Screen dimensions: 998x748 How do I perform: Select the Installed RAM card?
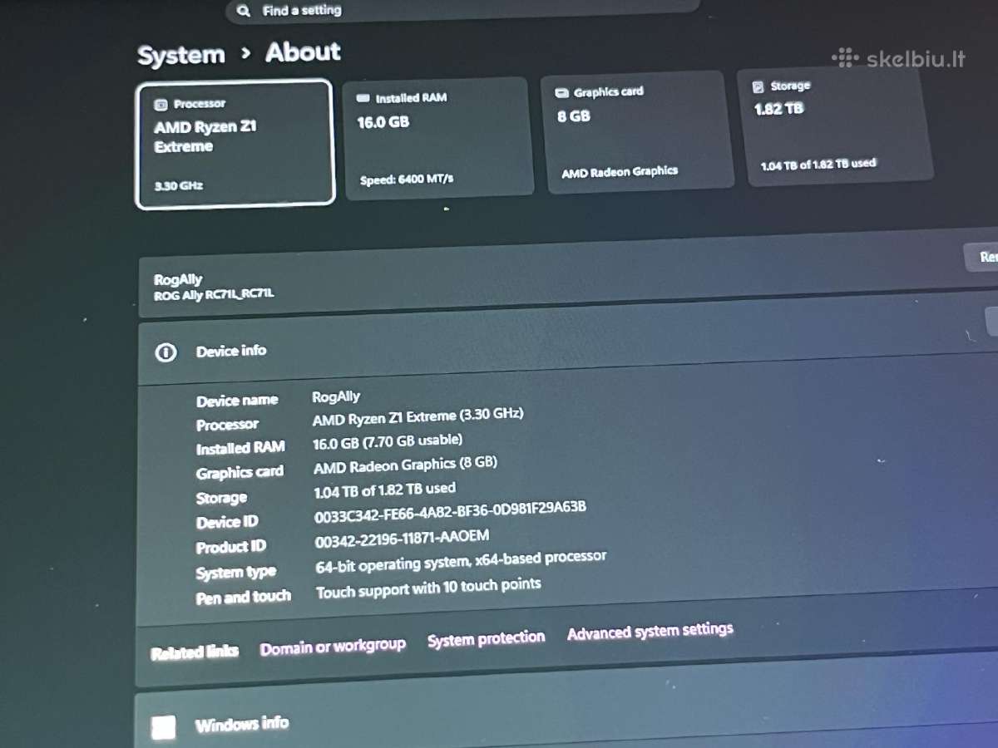[x=437, y=137]
